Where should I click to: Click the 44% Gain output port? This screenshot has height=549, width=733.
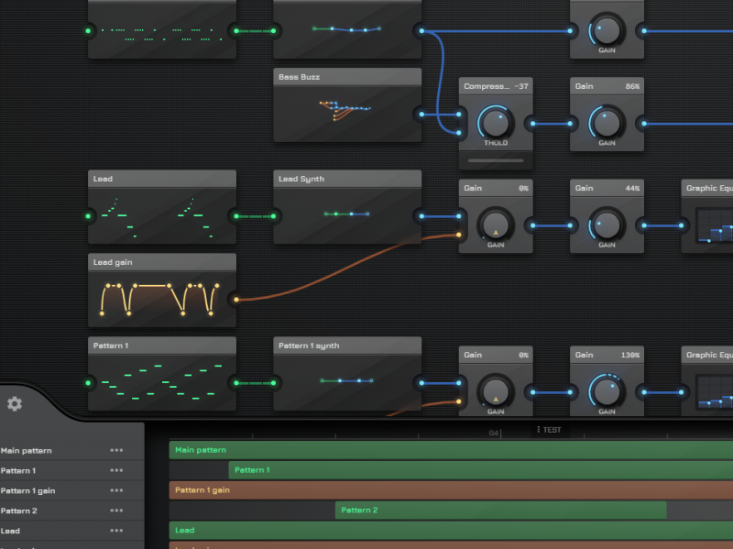(644, 225)
